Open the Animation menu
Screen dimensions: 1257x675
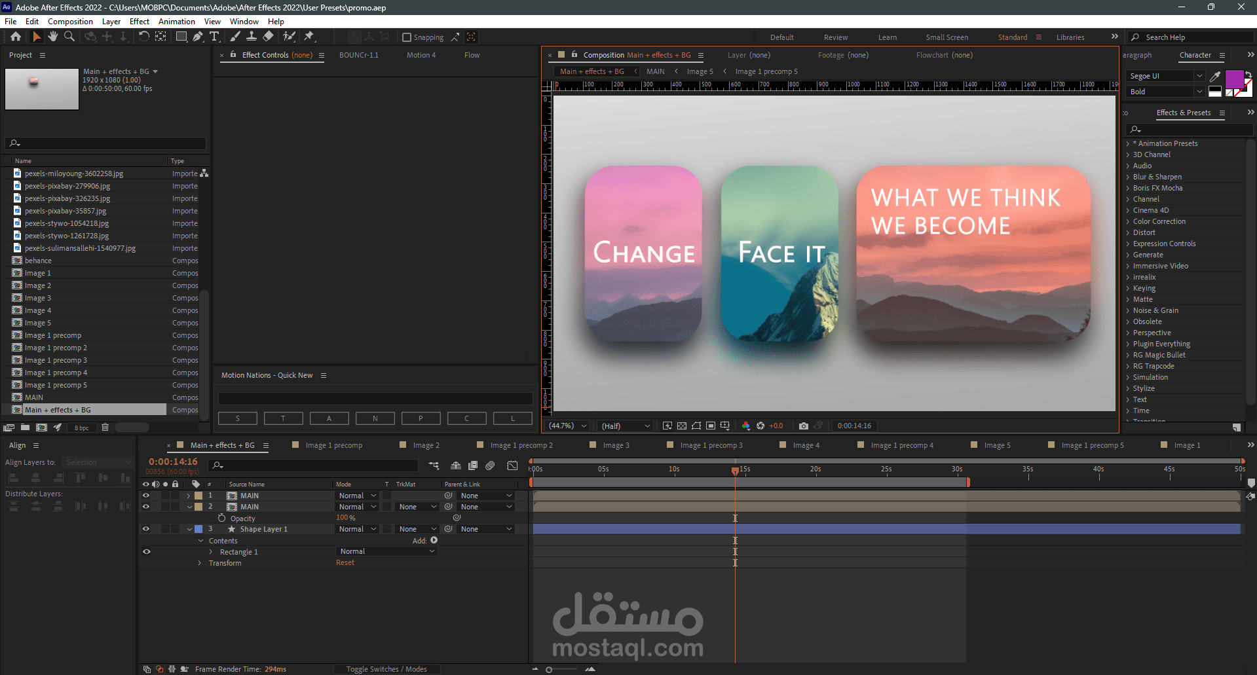pos(177,22)
